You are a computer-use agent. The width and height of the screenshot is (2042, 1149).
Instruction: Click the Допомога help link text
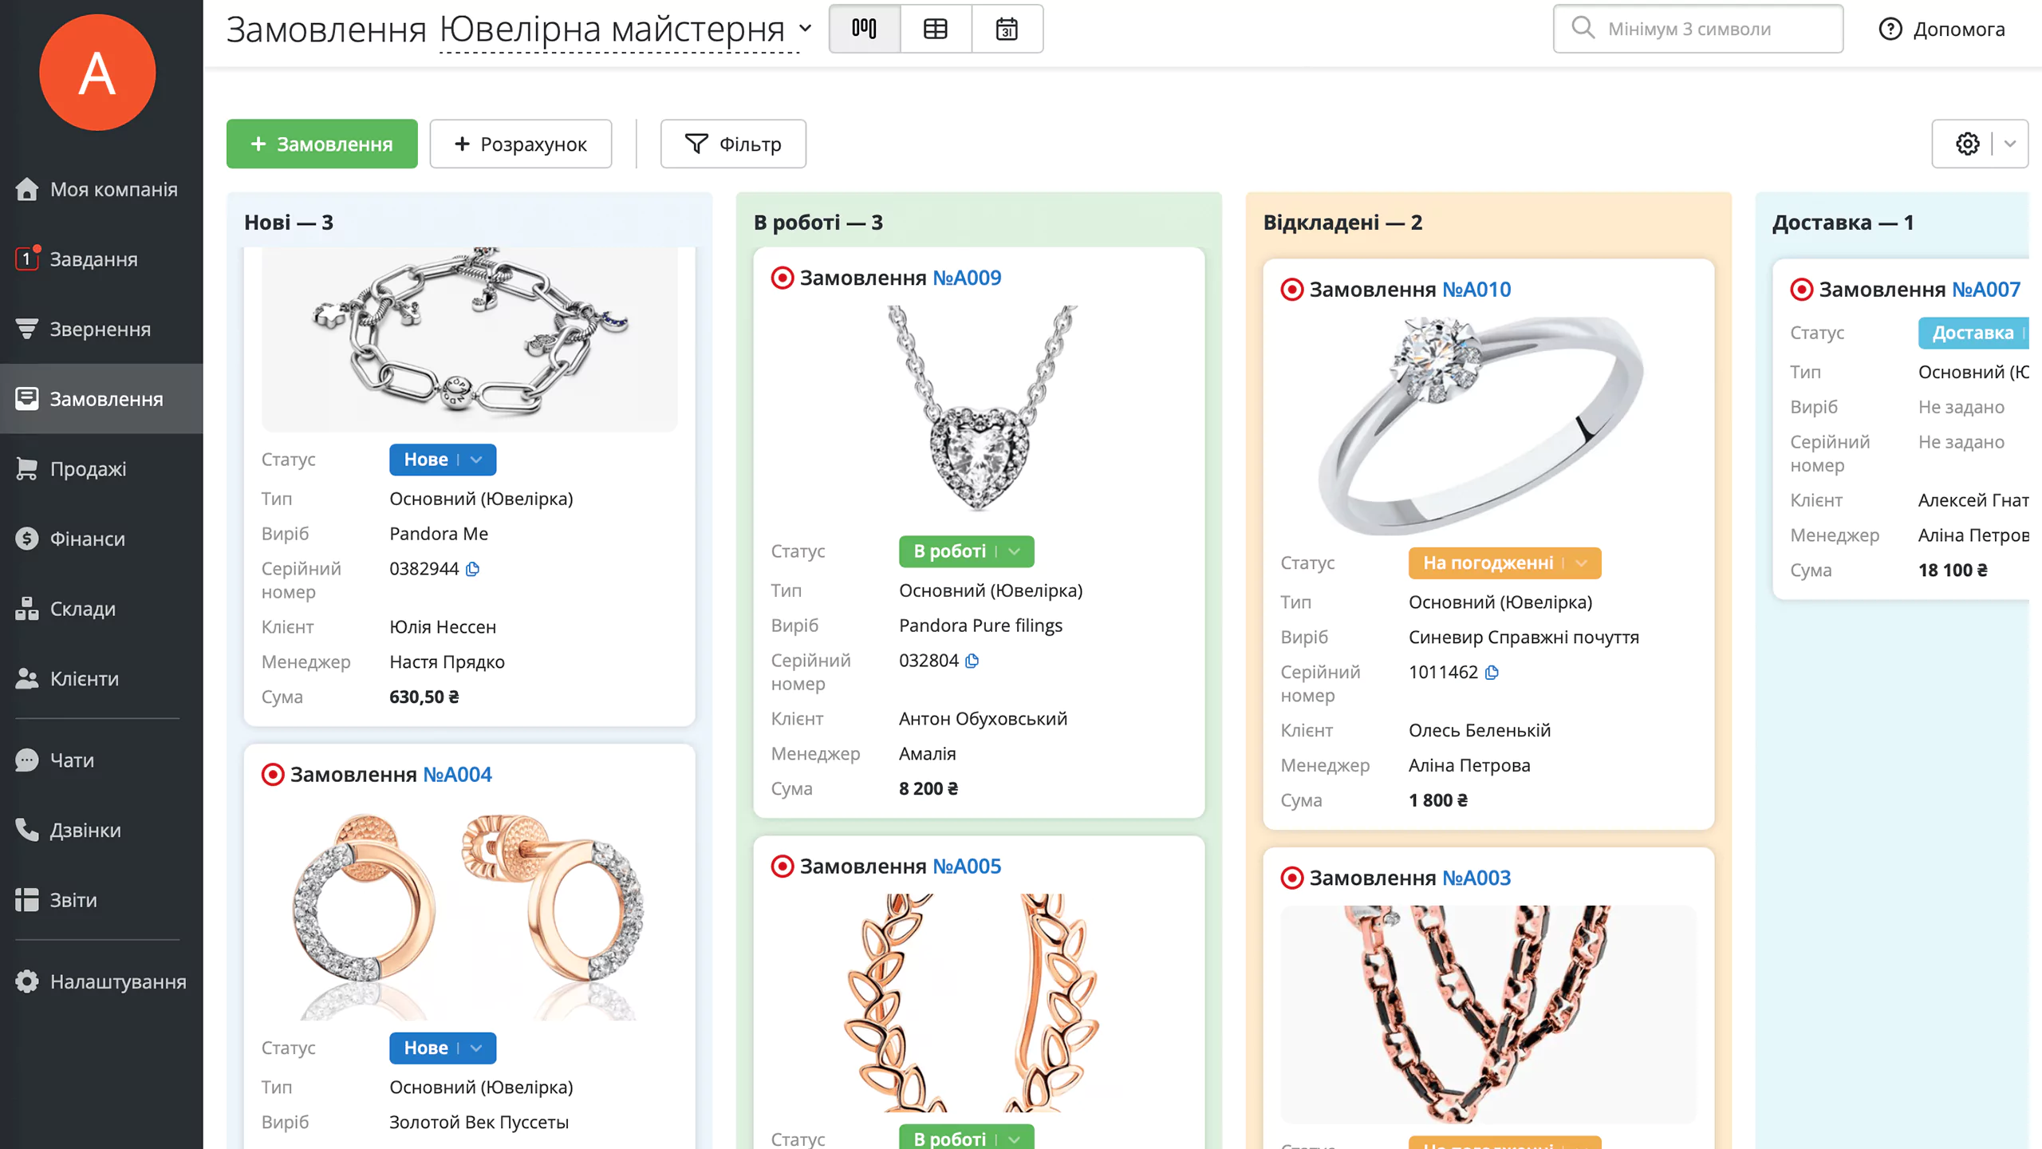click(1959, 30)
